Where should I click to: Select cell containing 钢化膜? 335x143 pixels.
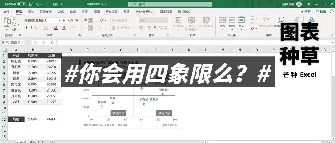click(16, 61)
